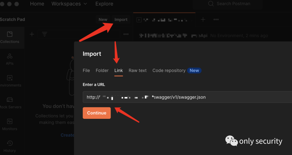Select the blurred runner tab at the top
Viewport: 292px width, 155px height.
click(x=164, y=20)
